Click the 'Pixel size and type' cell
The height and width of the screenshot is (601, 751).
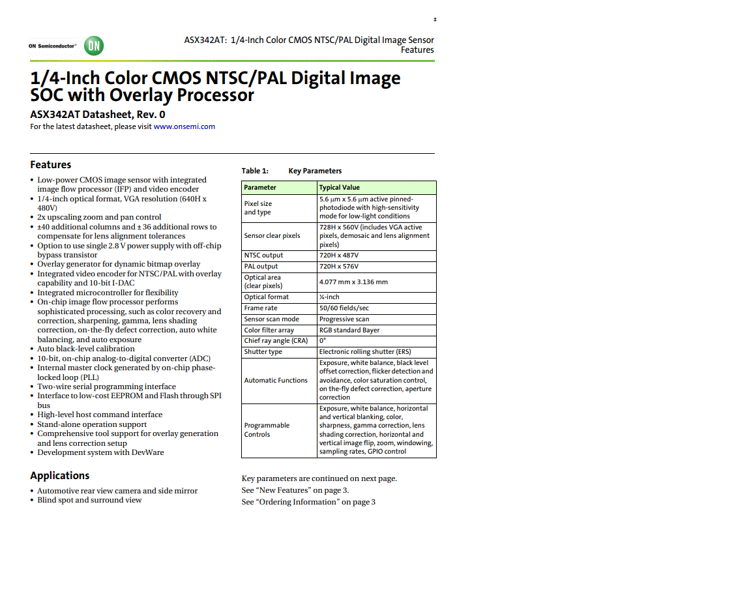click(x=279, y=208)
